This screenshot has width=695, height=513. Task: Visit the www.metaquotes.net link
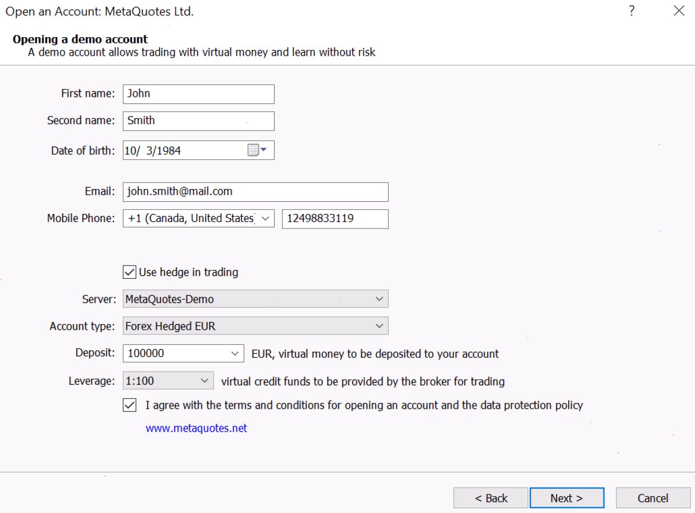[196, 428]
